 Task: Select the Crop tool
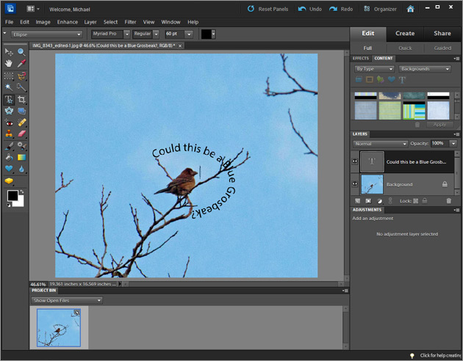[21, 100]
